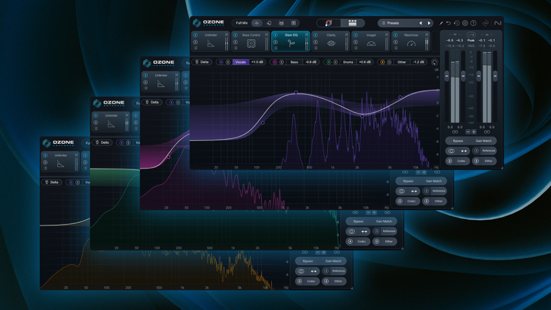Open the undo history clock icon

coord(456,23)
